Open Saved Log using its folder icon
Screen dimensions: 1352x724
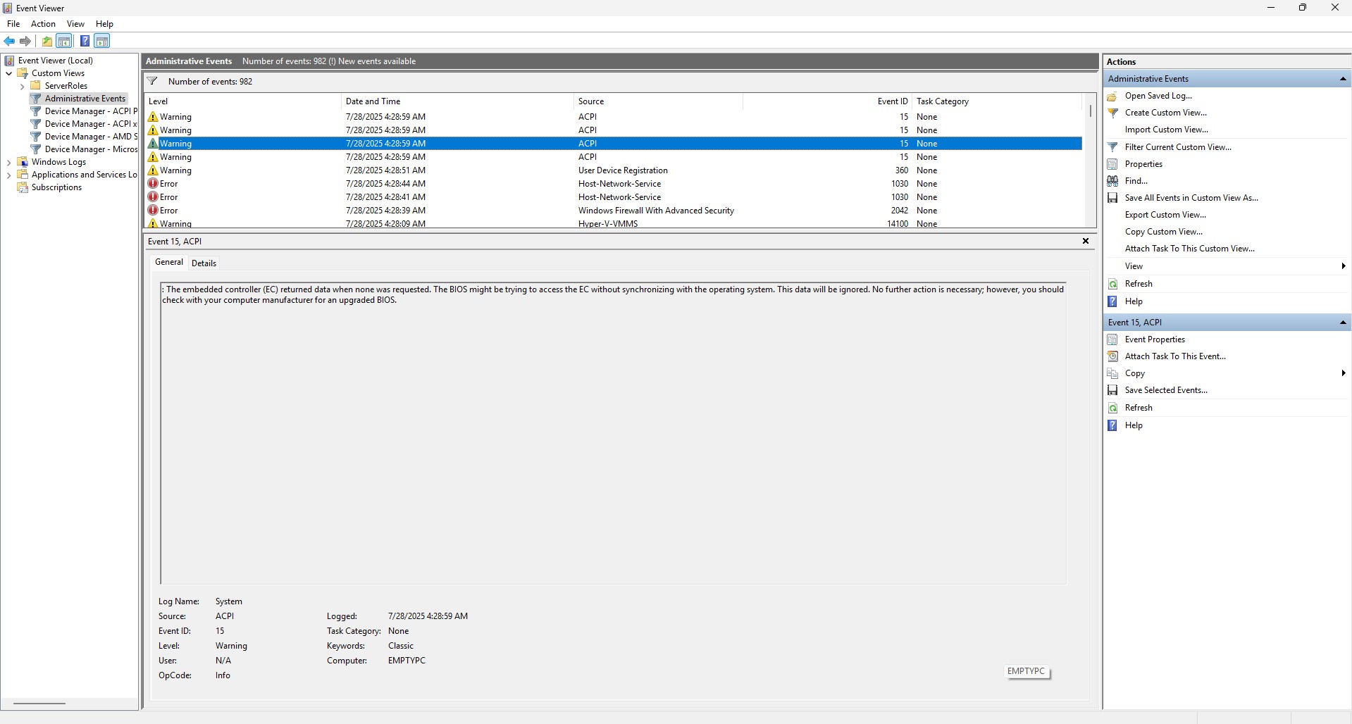1113,96
